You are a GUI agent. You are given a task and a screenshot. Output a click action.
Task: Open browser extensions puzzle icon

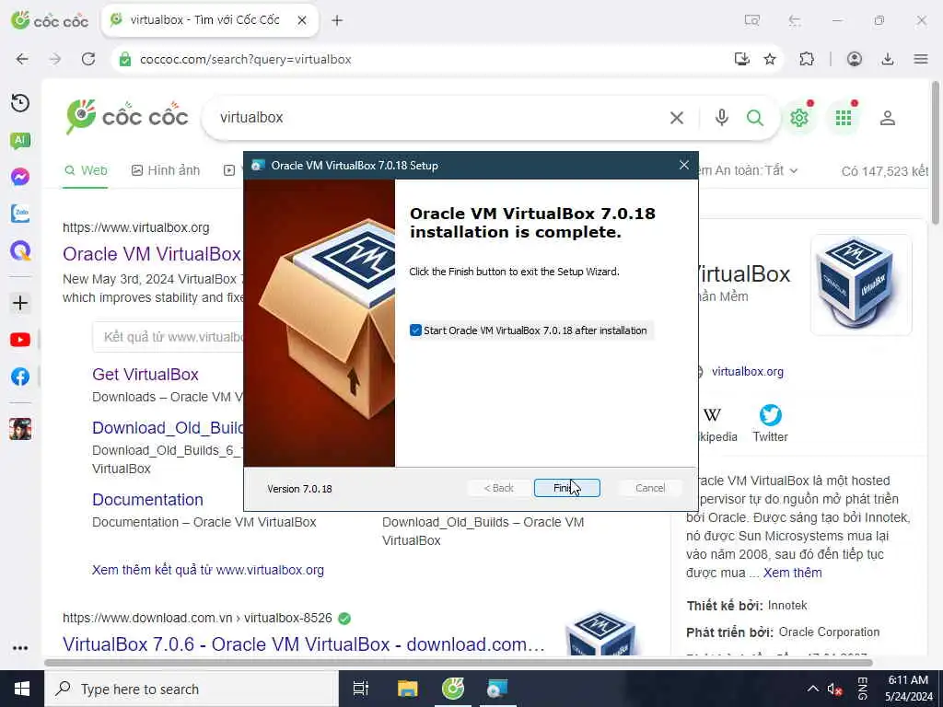pyautogui.click(x=807, y=59)
